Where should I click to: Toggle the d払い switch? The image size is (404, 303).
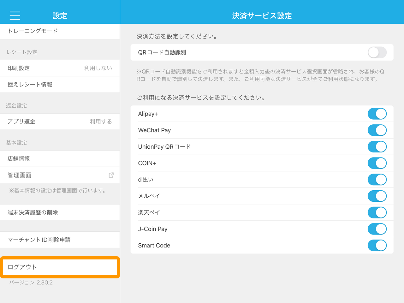coord(377,180)
